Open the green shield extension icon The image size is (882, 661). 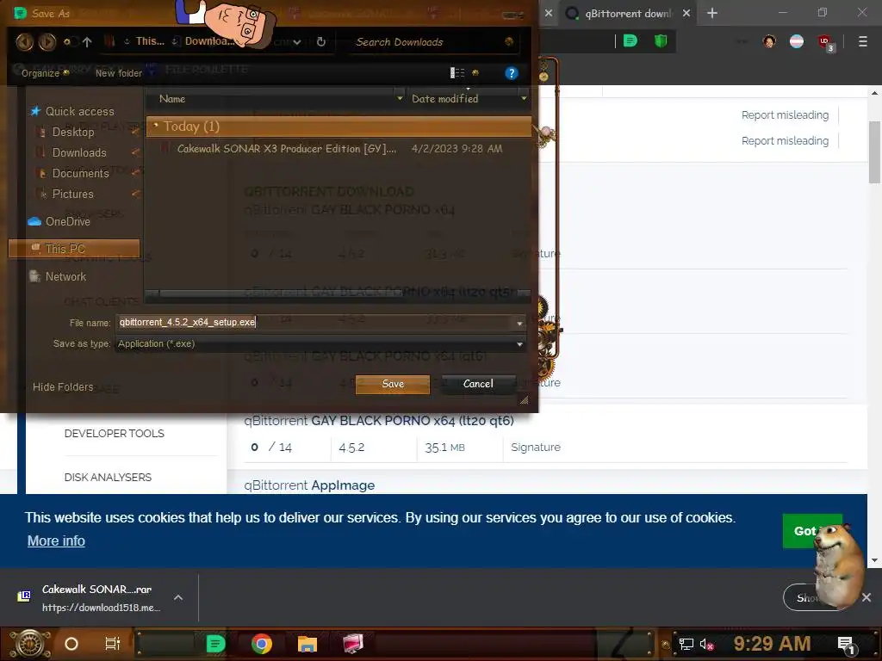coord(661,41)
